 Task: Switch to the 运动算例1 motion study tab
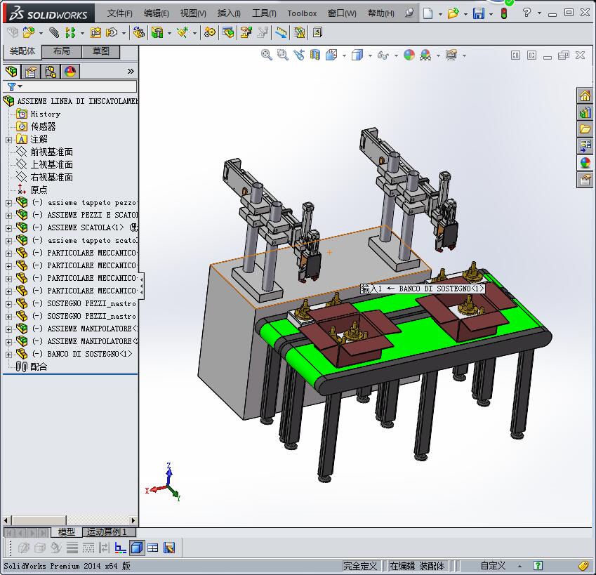point(109,532)
